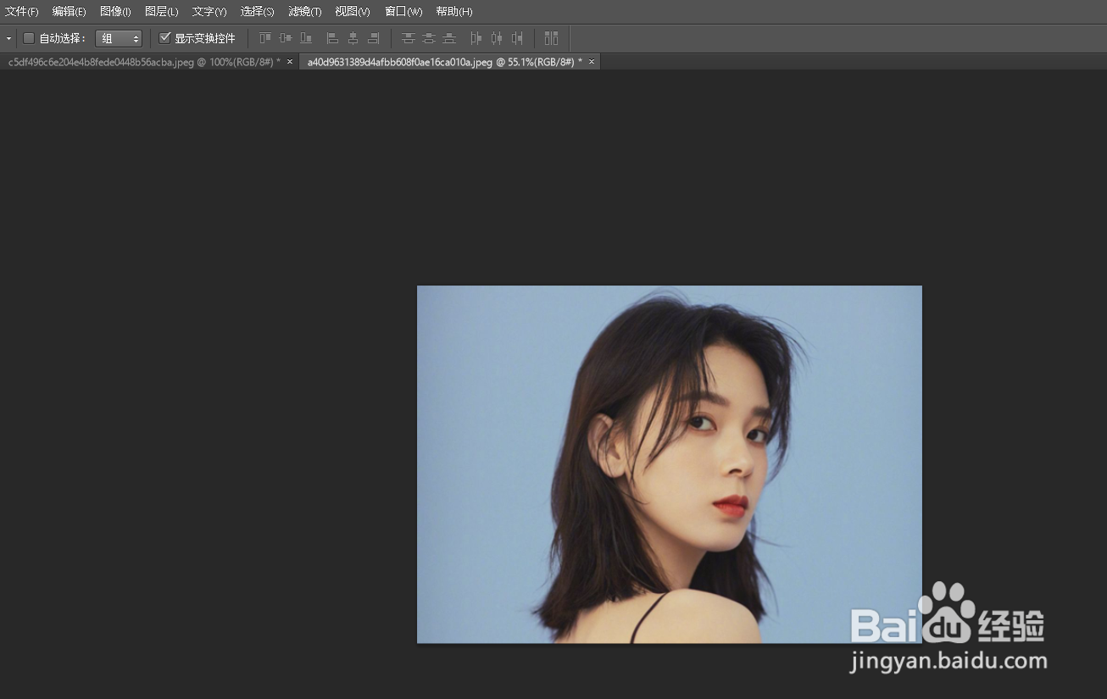Close the a40d9631389d4afbb608f0ae16ca010a.jpeg document tab
Screen dimensions: 1107x699
592,62
